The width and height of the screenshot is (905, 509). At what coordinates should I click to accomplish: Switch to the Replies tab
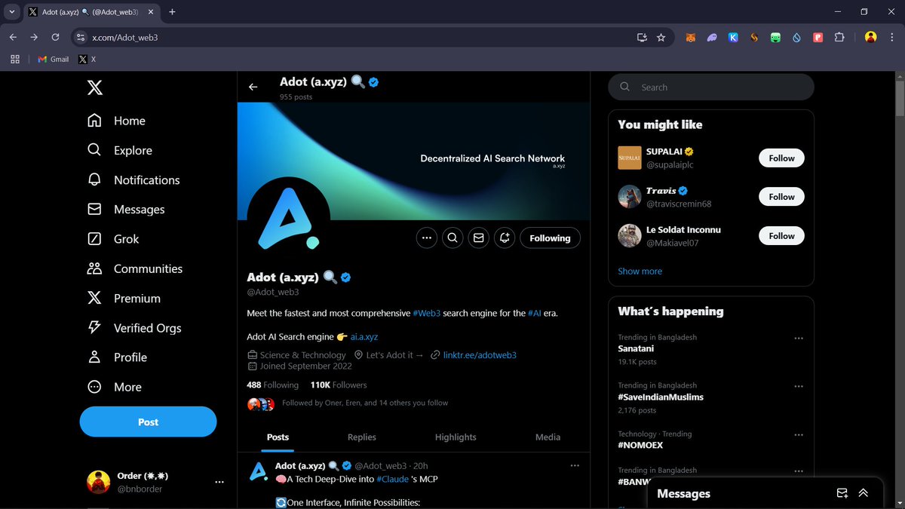[x=362, y=437]
